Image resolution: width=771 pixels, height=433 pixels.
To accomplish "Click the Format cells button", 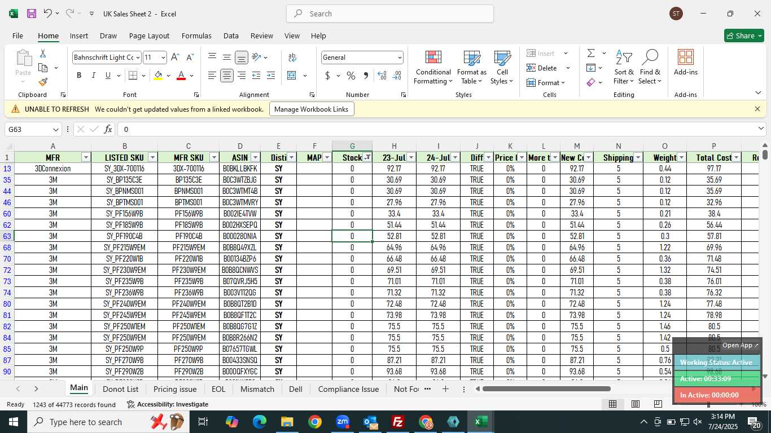I will [x=546, y=82].
